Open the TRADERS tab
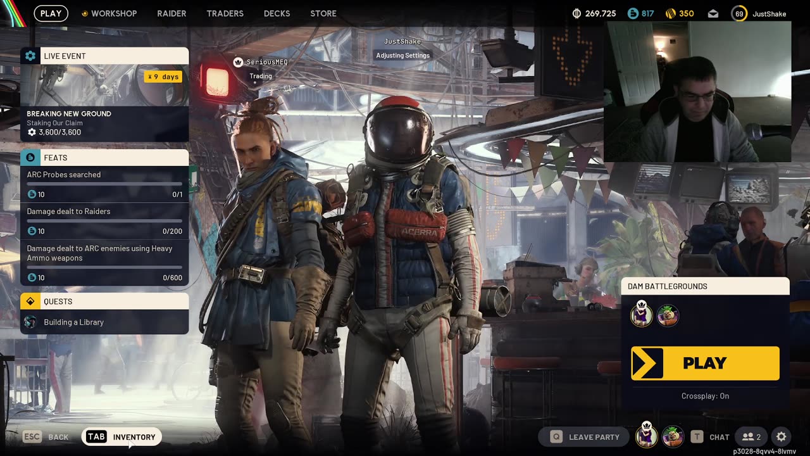The height and width of the screenshot is (456, 810). point(225,13)
